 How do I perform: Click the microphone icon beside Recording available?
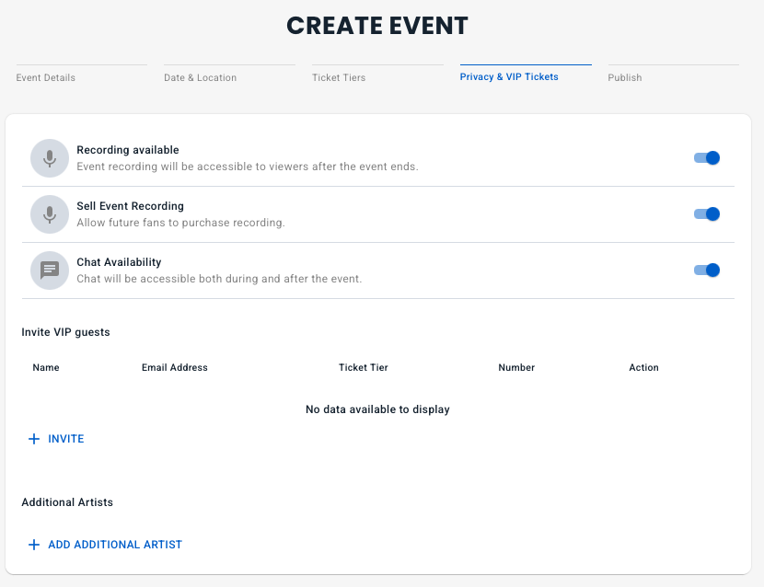50,158
